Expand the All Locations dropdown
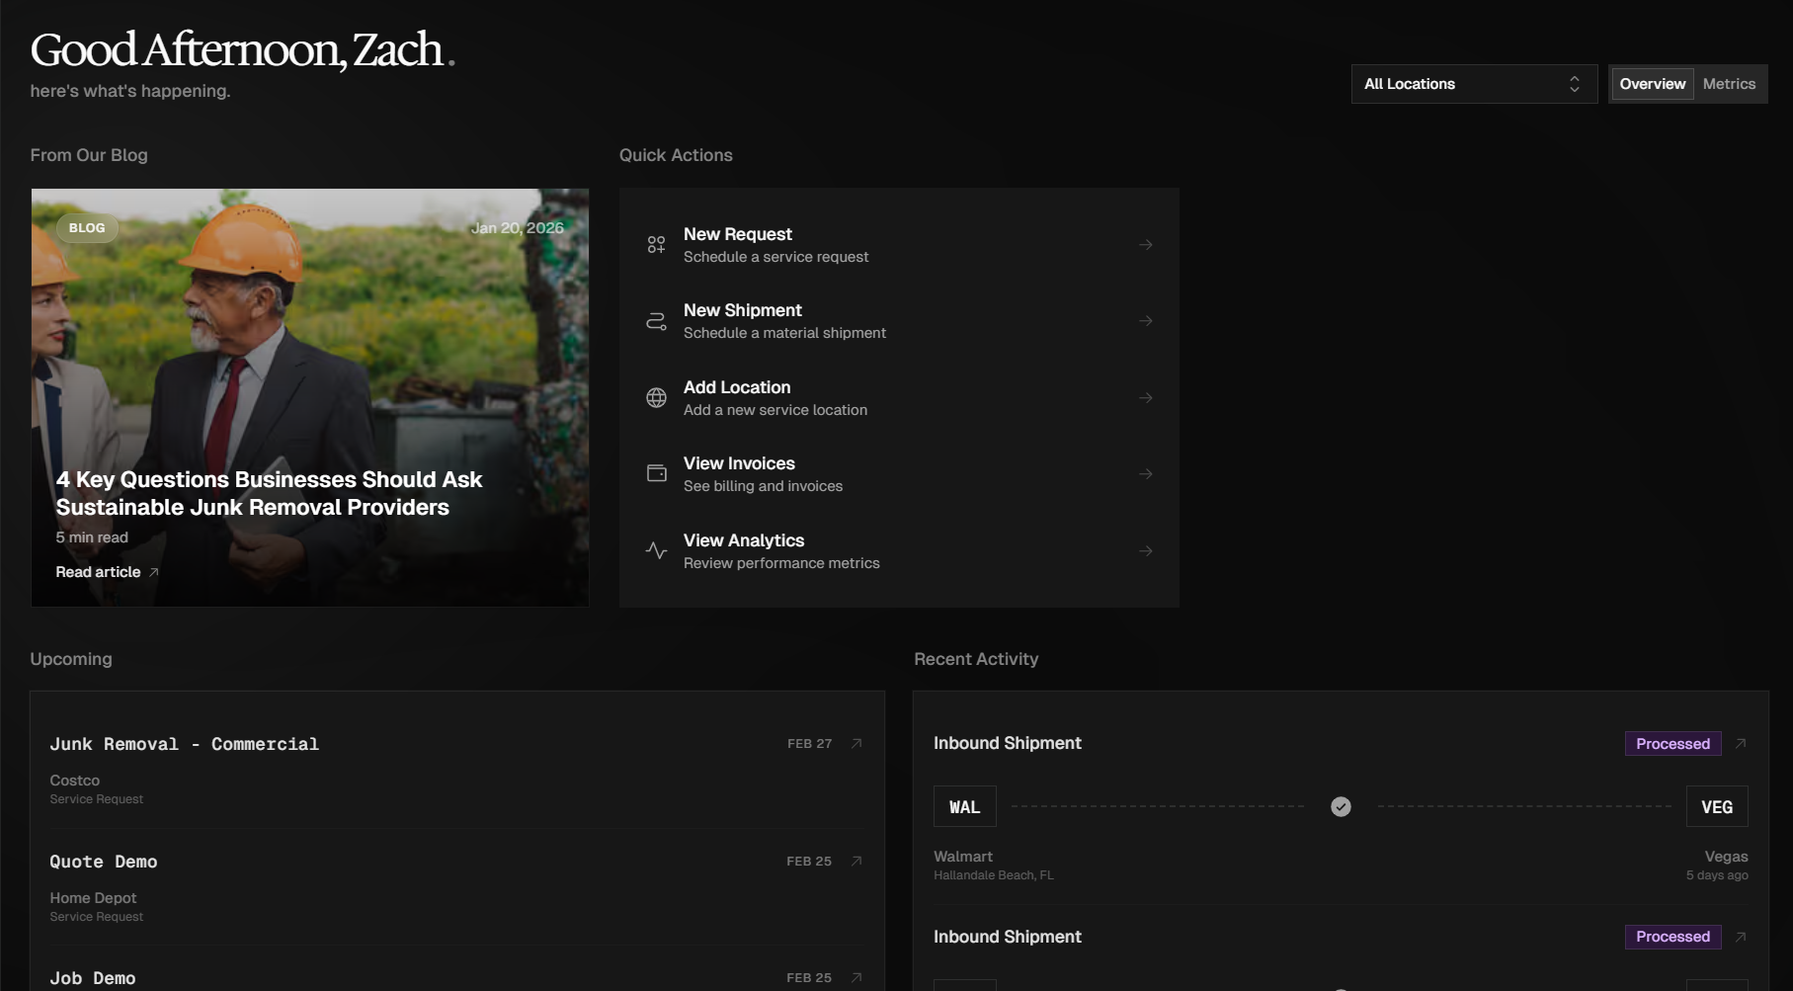The width and height of the screenshot is (1793, 991). (x=1473, y=84)
